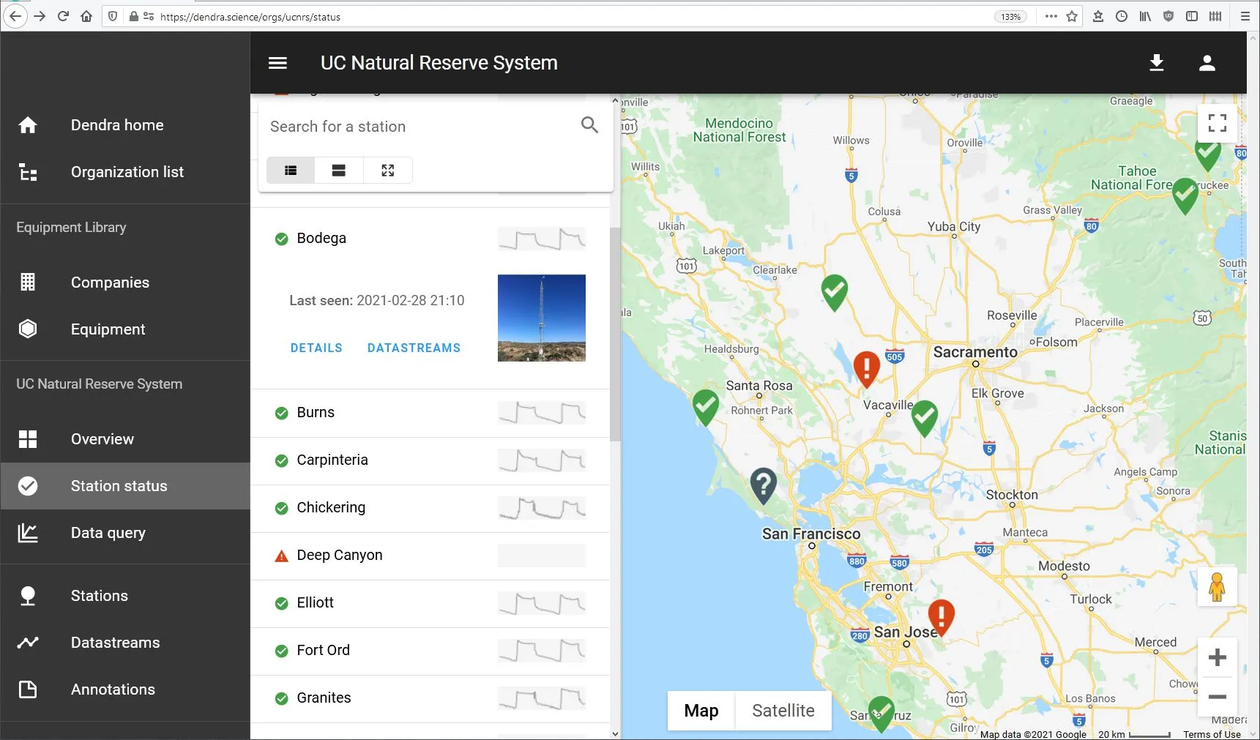The width and height of the screenshot is (1260, 740).
Task: Open Bodega station DETAILS
Action: click(316, 348)
